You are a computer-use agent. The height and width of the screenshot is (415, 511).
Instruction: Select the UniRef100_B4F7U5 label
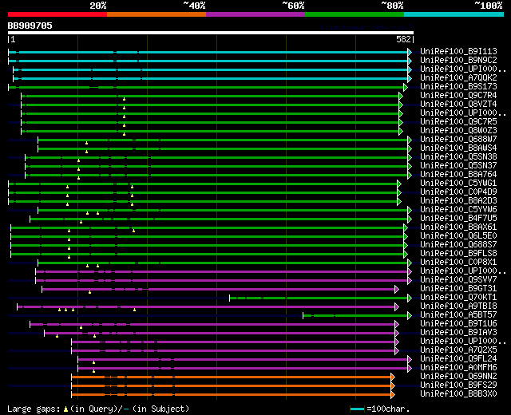[x=458, y=218]
